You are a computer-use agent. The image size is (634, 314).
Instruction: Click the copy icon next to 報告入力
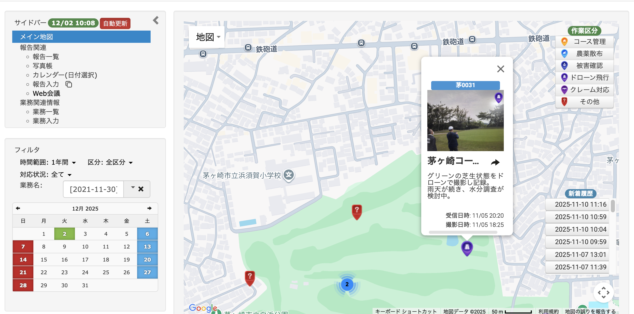[69, 84]
